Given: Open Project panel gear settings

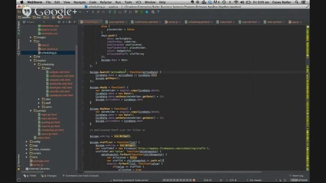Looking at the screenshot, I should (x=70, y=22).
